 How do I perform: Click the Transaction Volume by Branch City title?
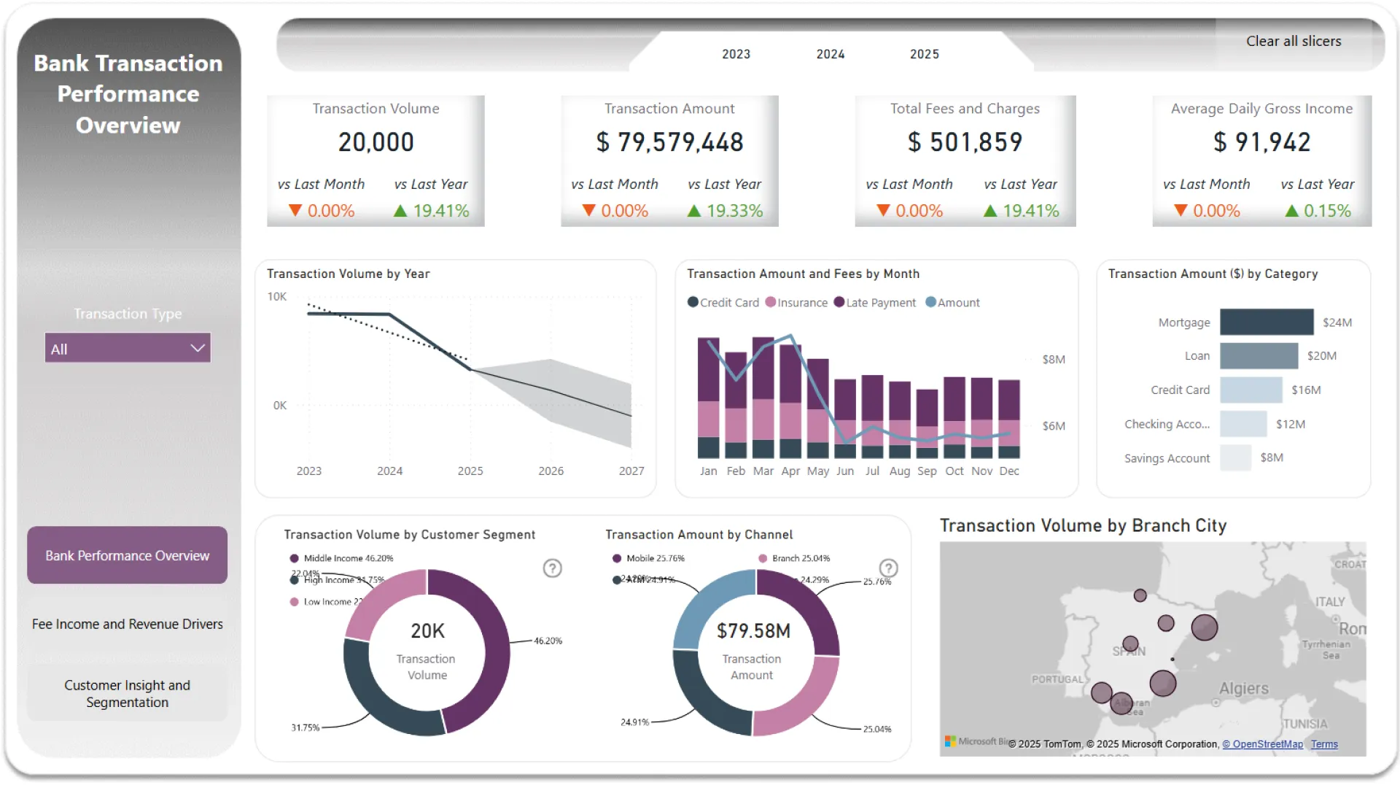click(x=1083, y=526)
